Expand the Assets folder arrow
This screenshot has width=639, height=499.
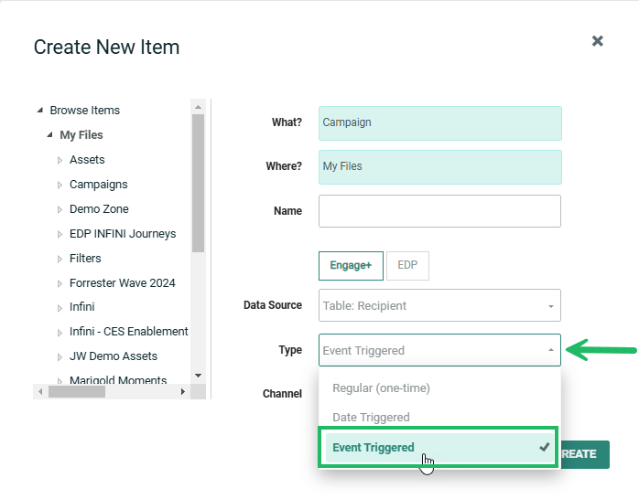point(60,160)
